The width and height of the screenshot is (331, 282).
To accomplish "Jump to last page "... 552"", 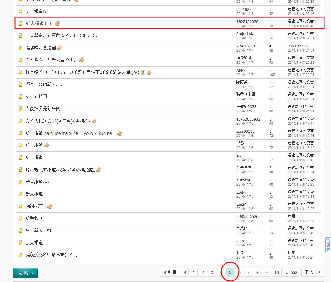I will (291, 273).
